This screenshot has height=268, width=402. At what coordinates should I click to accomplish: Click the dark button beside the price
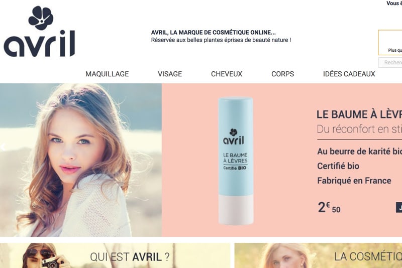click(x=399, y=207)
